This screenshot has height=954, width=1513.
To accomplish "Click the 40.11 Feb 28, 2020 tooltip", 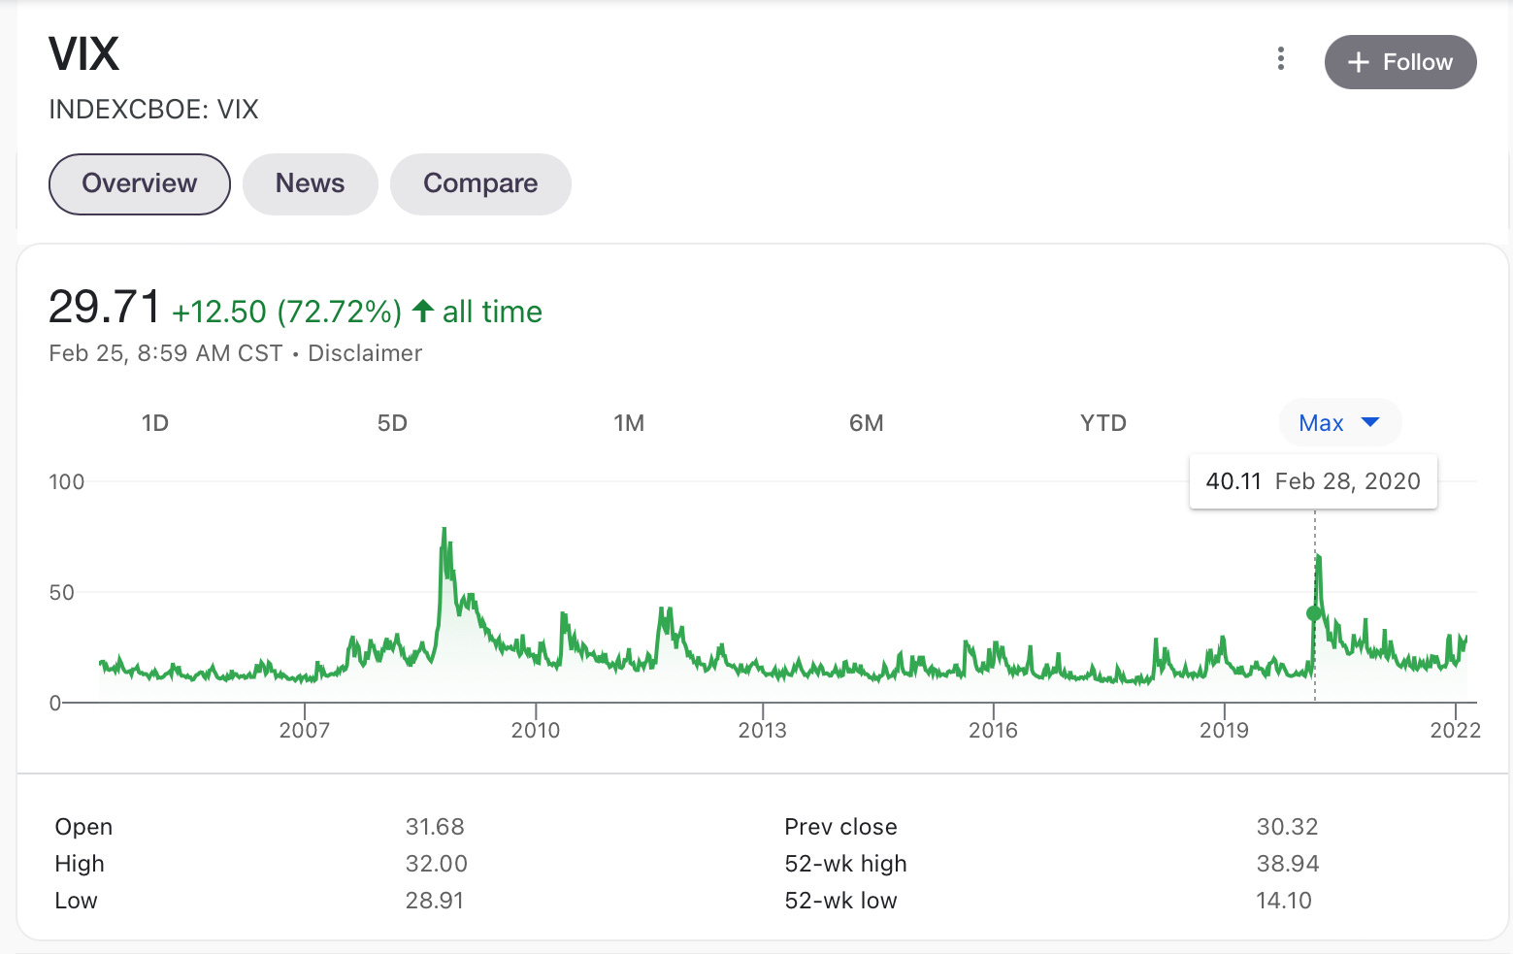I will pos(1313,481).
